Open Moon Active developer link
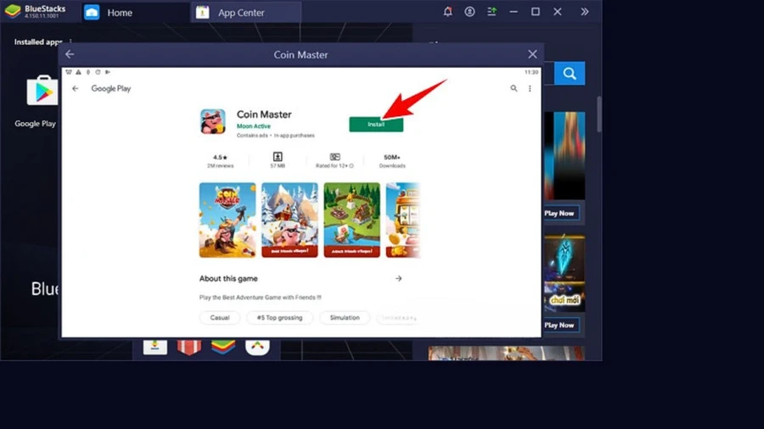764x429 pixels. pyautogui.click(x=253, y=126)
